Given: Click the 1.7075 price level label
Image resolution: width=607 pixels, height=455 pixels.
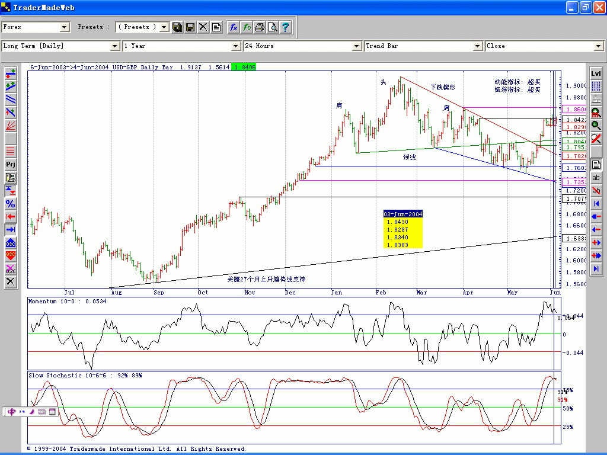Looking at the screenshot, I should [x=574, y=199].
